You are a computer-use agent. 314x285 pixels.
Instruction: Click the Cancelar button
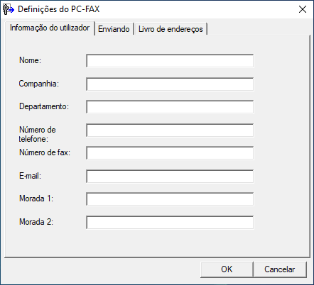[x=280, y=269]
